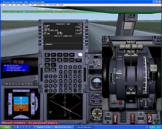162x129 pixels.
Task: Click the DEP ARR key
Action: coord(60,60)
